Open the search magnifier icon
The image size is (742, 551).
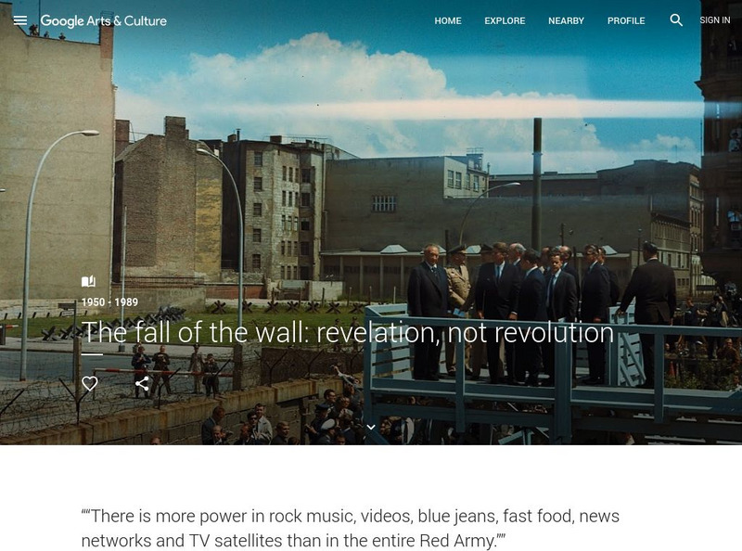click(x=676, y=19)
